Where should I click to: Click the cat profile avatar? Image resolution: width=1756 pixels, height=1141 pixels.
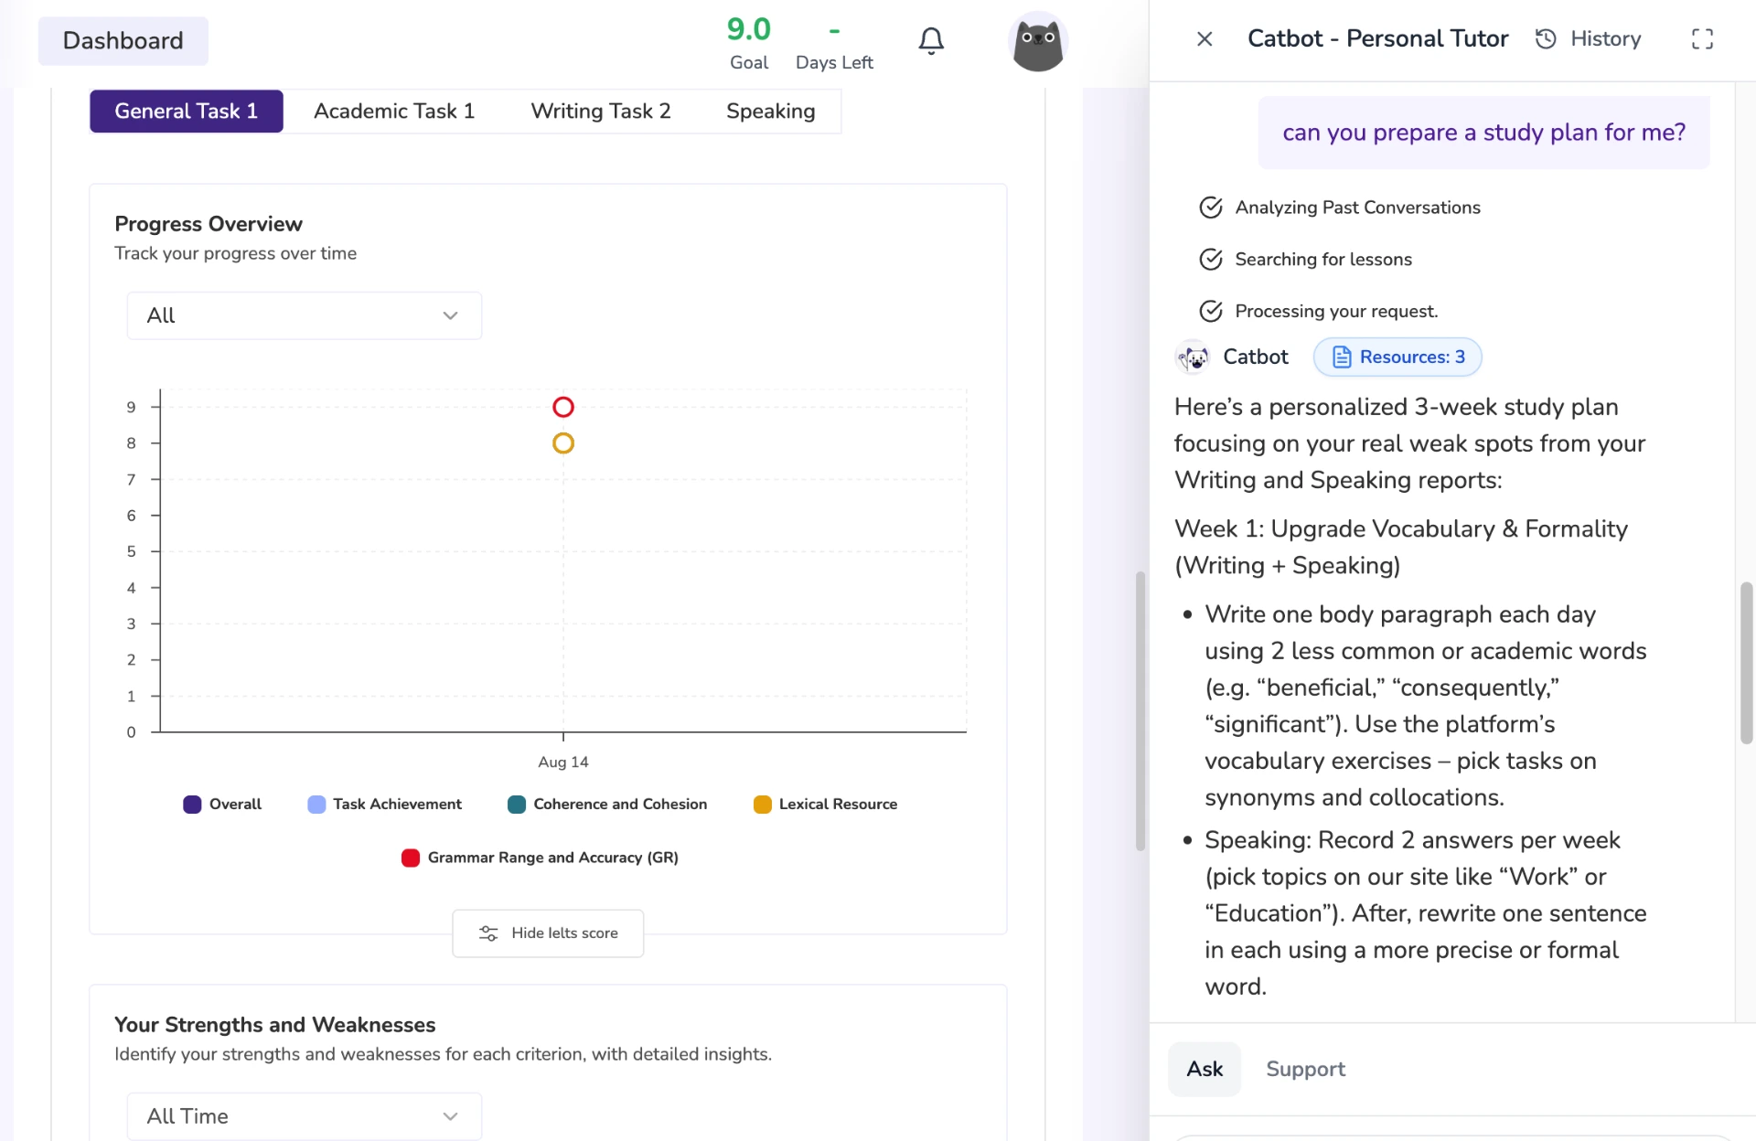pos(1037,42)
